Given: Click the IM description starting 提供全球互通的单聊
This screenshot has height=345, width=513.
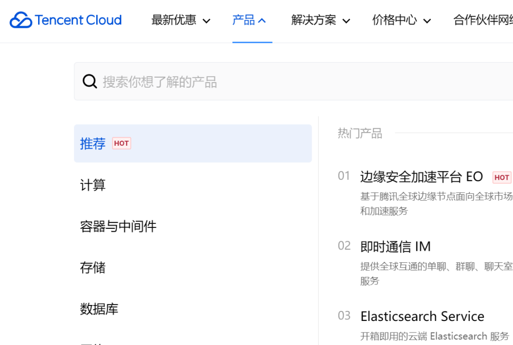Looking at the screenshot, I should [x=436, y=274].
